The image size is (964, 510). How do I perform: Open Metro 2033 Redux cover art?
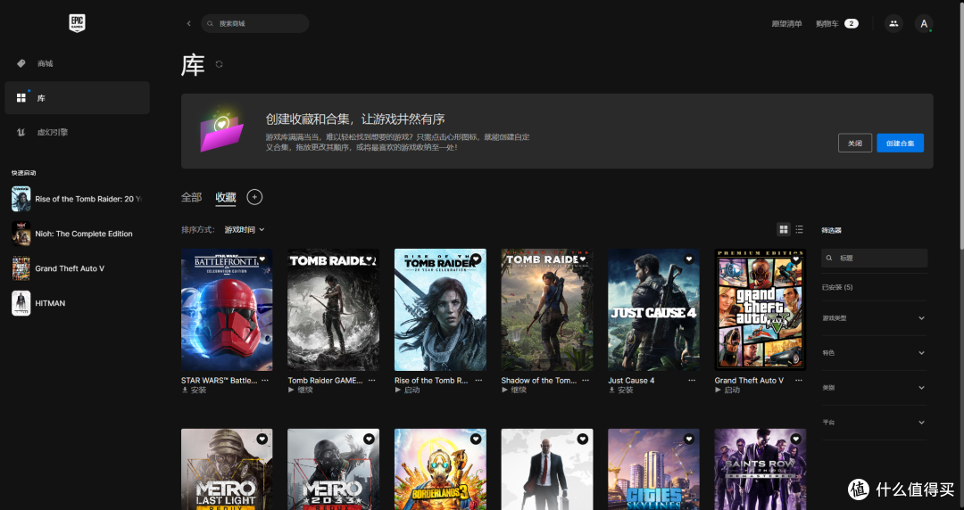pyautogui.click(x=333, y=470)
